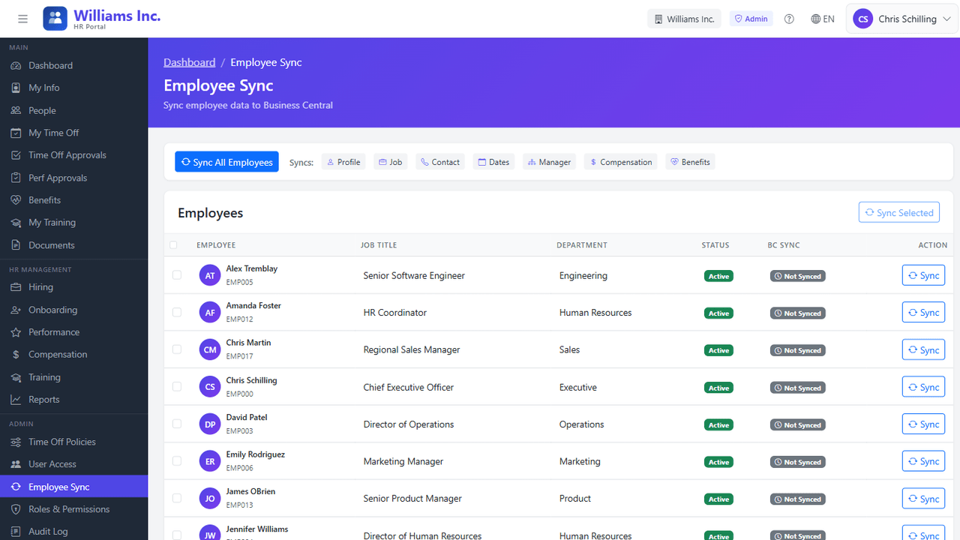Check the James OBrien row checkbox
This screenshot has width=960, height=540.
coord(177,498)
